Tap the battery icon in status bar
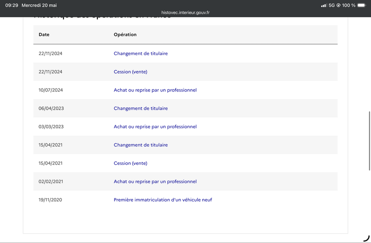The image size is (371, 243). [362, 5]
